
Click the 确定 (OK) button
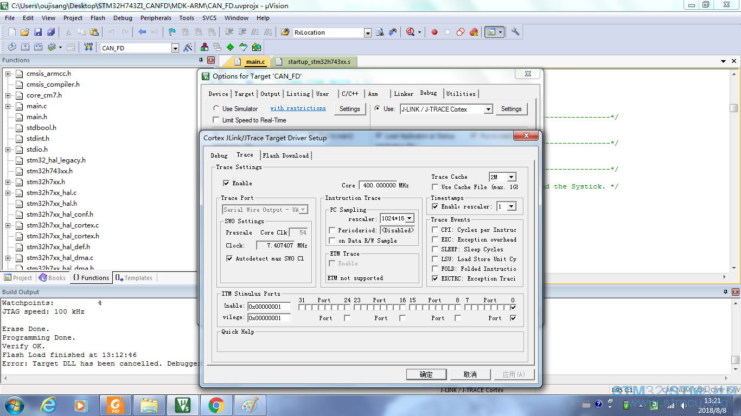(426, 374)
